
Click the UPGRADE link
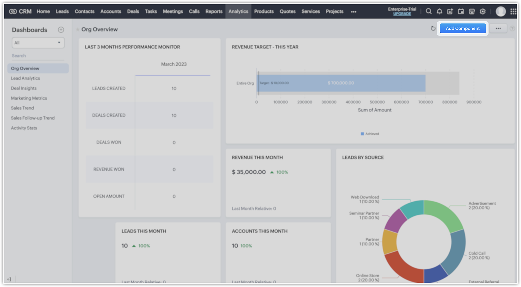point(402,14)
